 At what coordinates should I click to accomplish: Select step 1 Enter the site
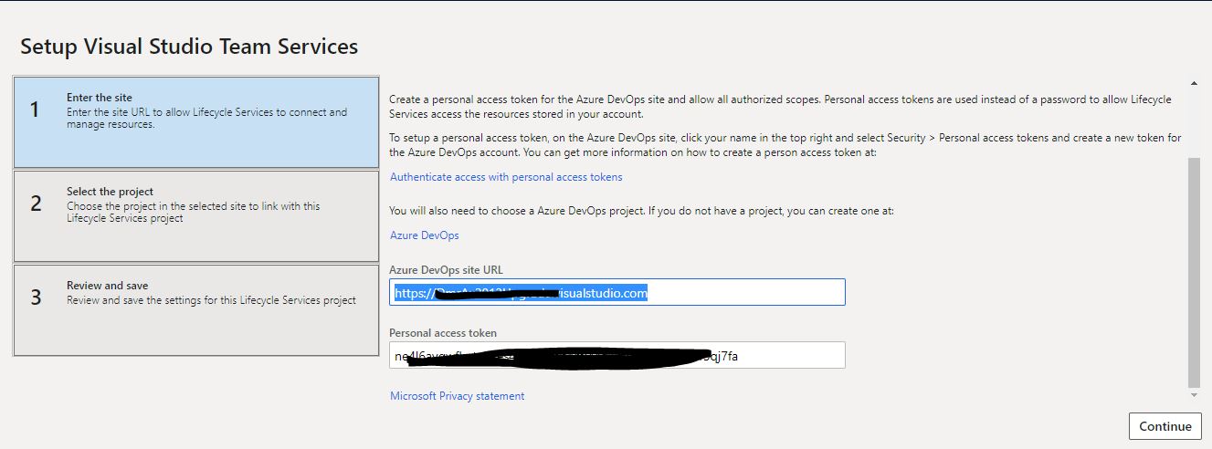(x=196, y=122)
